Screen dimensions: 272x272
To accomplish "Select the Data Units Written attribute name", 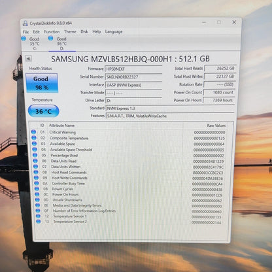I will click(x=66, y=167).
